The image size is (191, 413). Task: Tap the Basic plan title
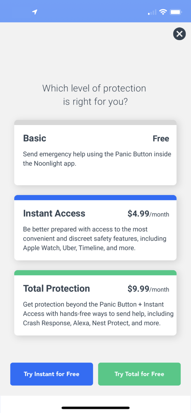pos(35,138)
